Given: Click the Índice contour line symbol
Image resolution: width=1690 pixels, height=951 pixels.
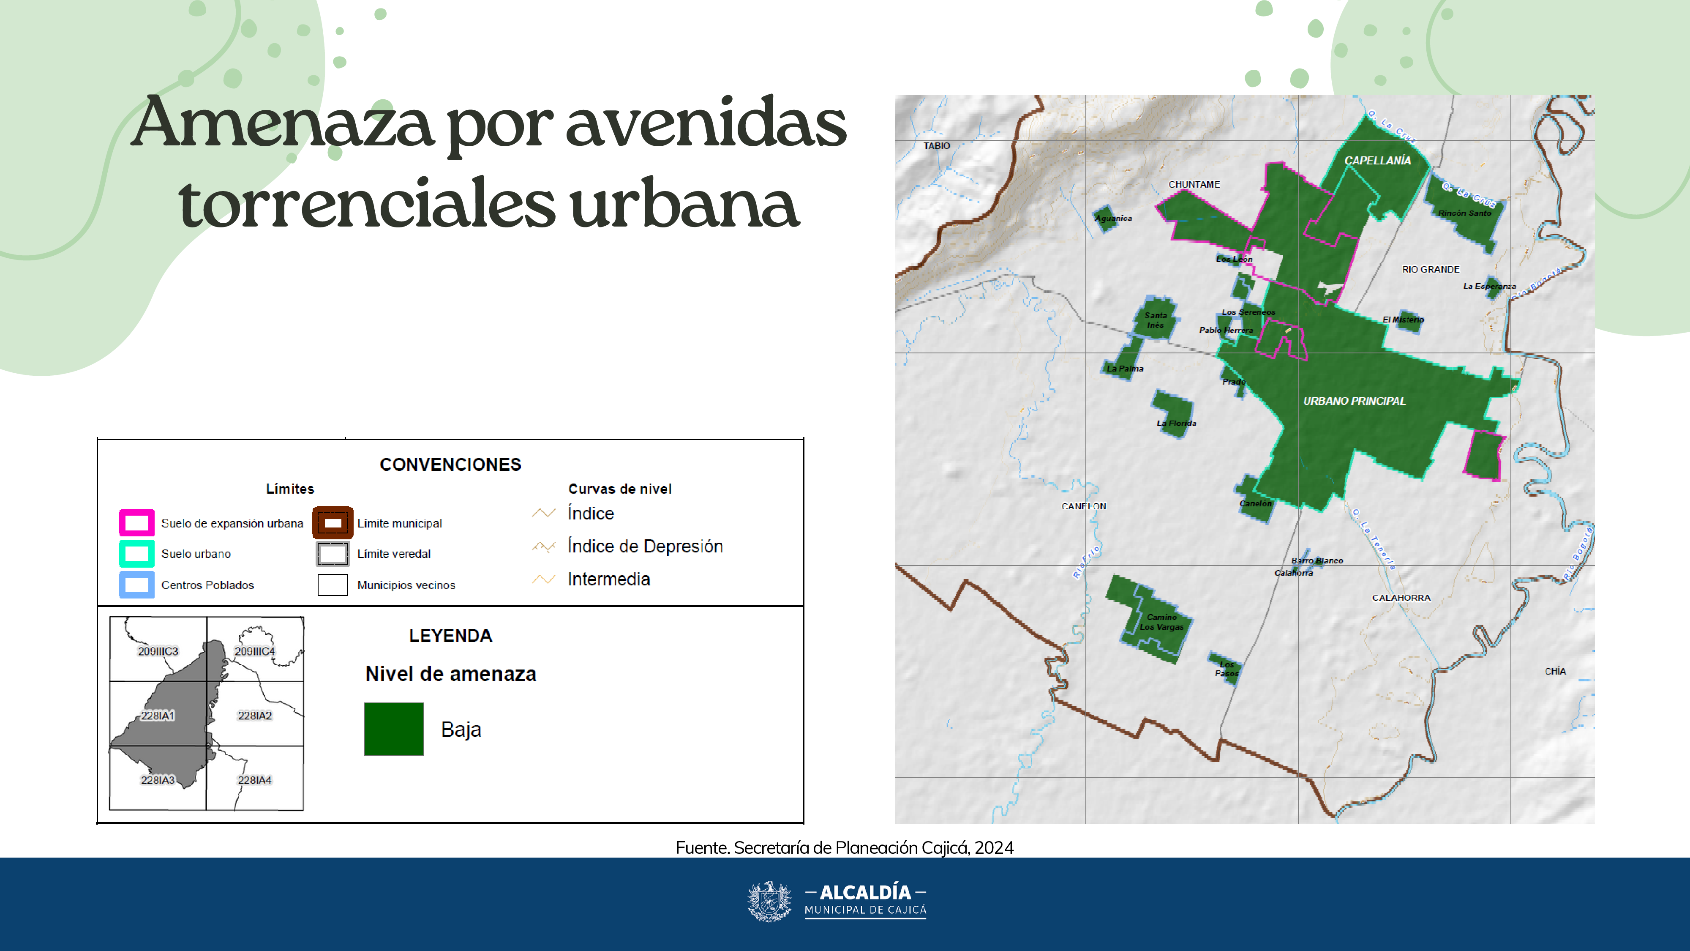Looking at the screenshot, I should [x=544, y=513].
